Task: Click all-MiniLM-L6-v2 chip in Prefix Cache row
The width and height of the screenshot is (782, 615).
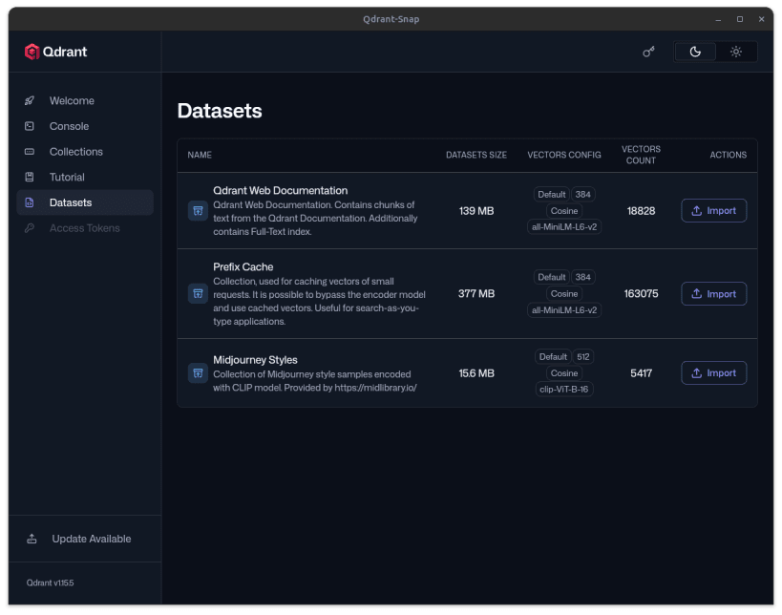Action: [564, 310]
